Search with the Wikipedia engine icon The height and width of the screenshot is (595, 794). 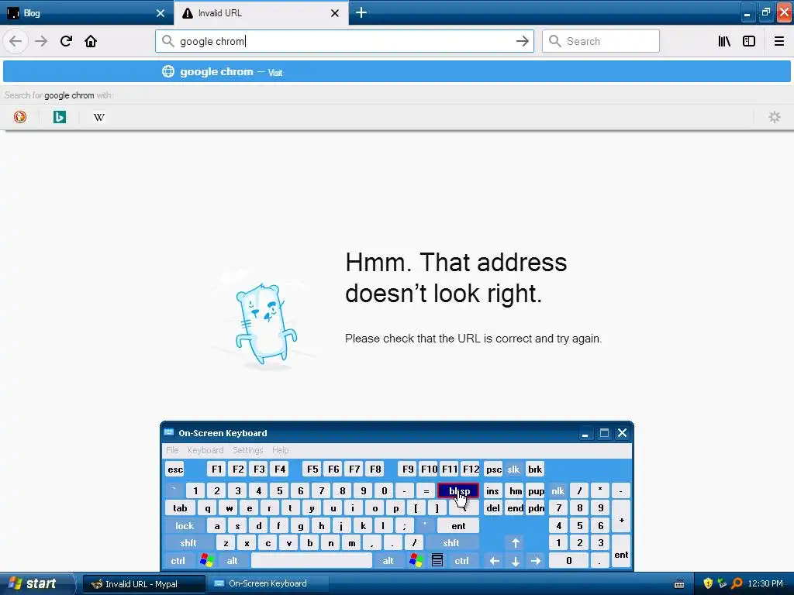[99, 117]
